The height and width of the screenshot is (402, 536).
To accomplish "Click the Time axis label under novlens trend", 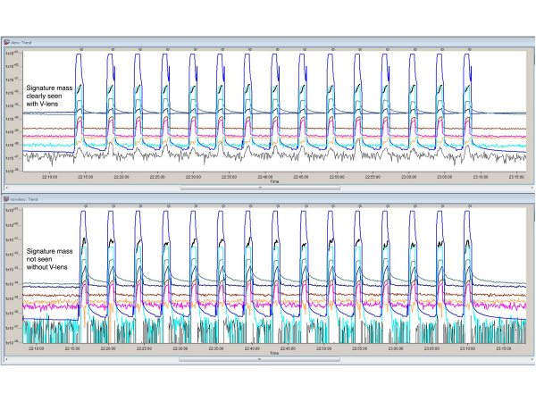I will click(275, 354).
